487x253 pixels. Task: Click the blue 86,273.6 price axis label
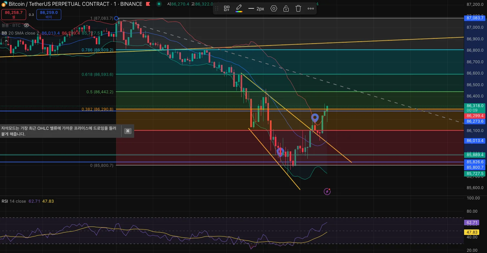(475, 121)
